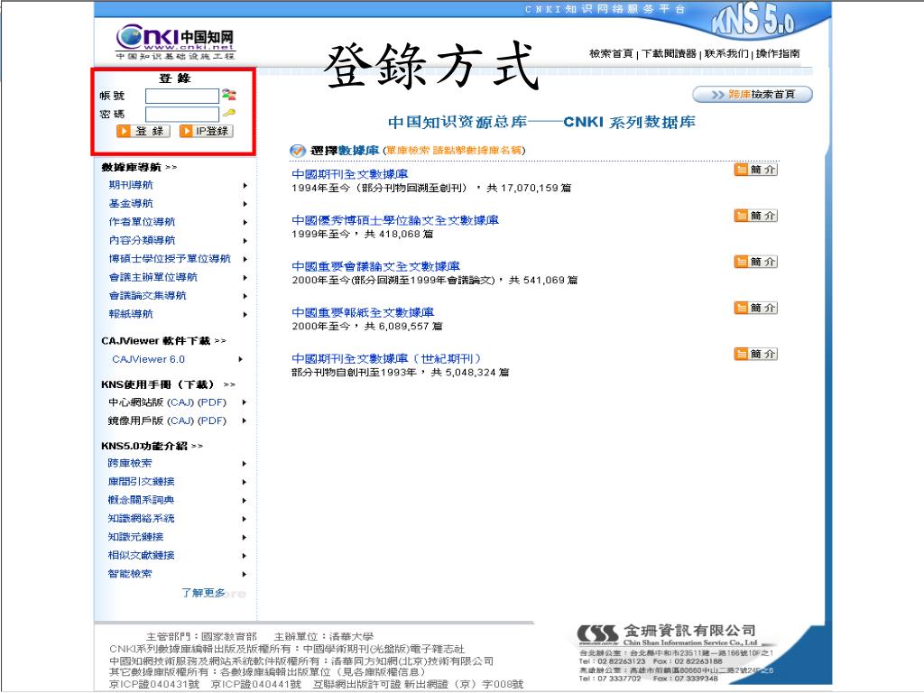Click the key icon beside 密碼 field

pos(228,113)
